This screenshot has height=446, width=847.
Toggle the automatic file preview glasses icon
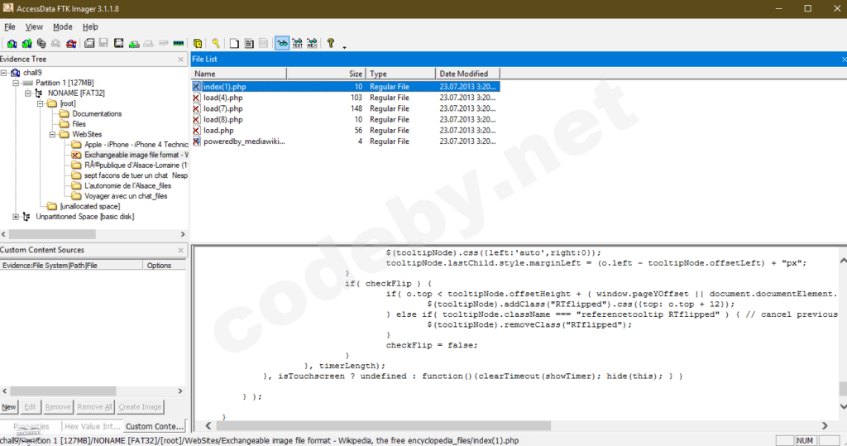[x=282, y=43]
